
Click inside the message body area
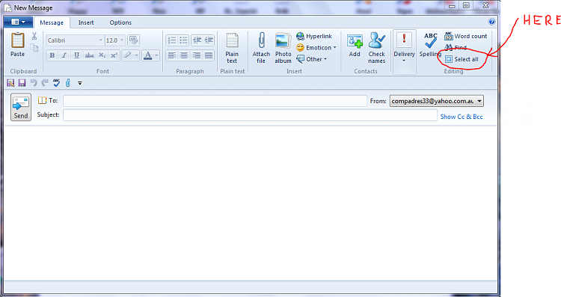tap(251, 203)
